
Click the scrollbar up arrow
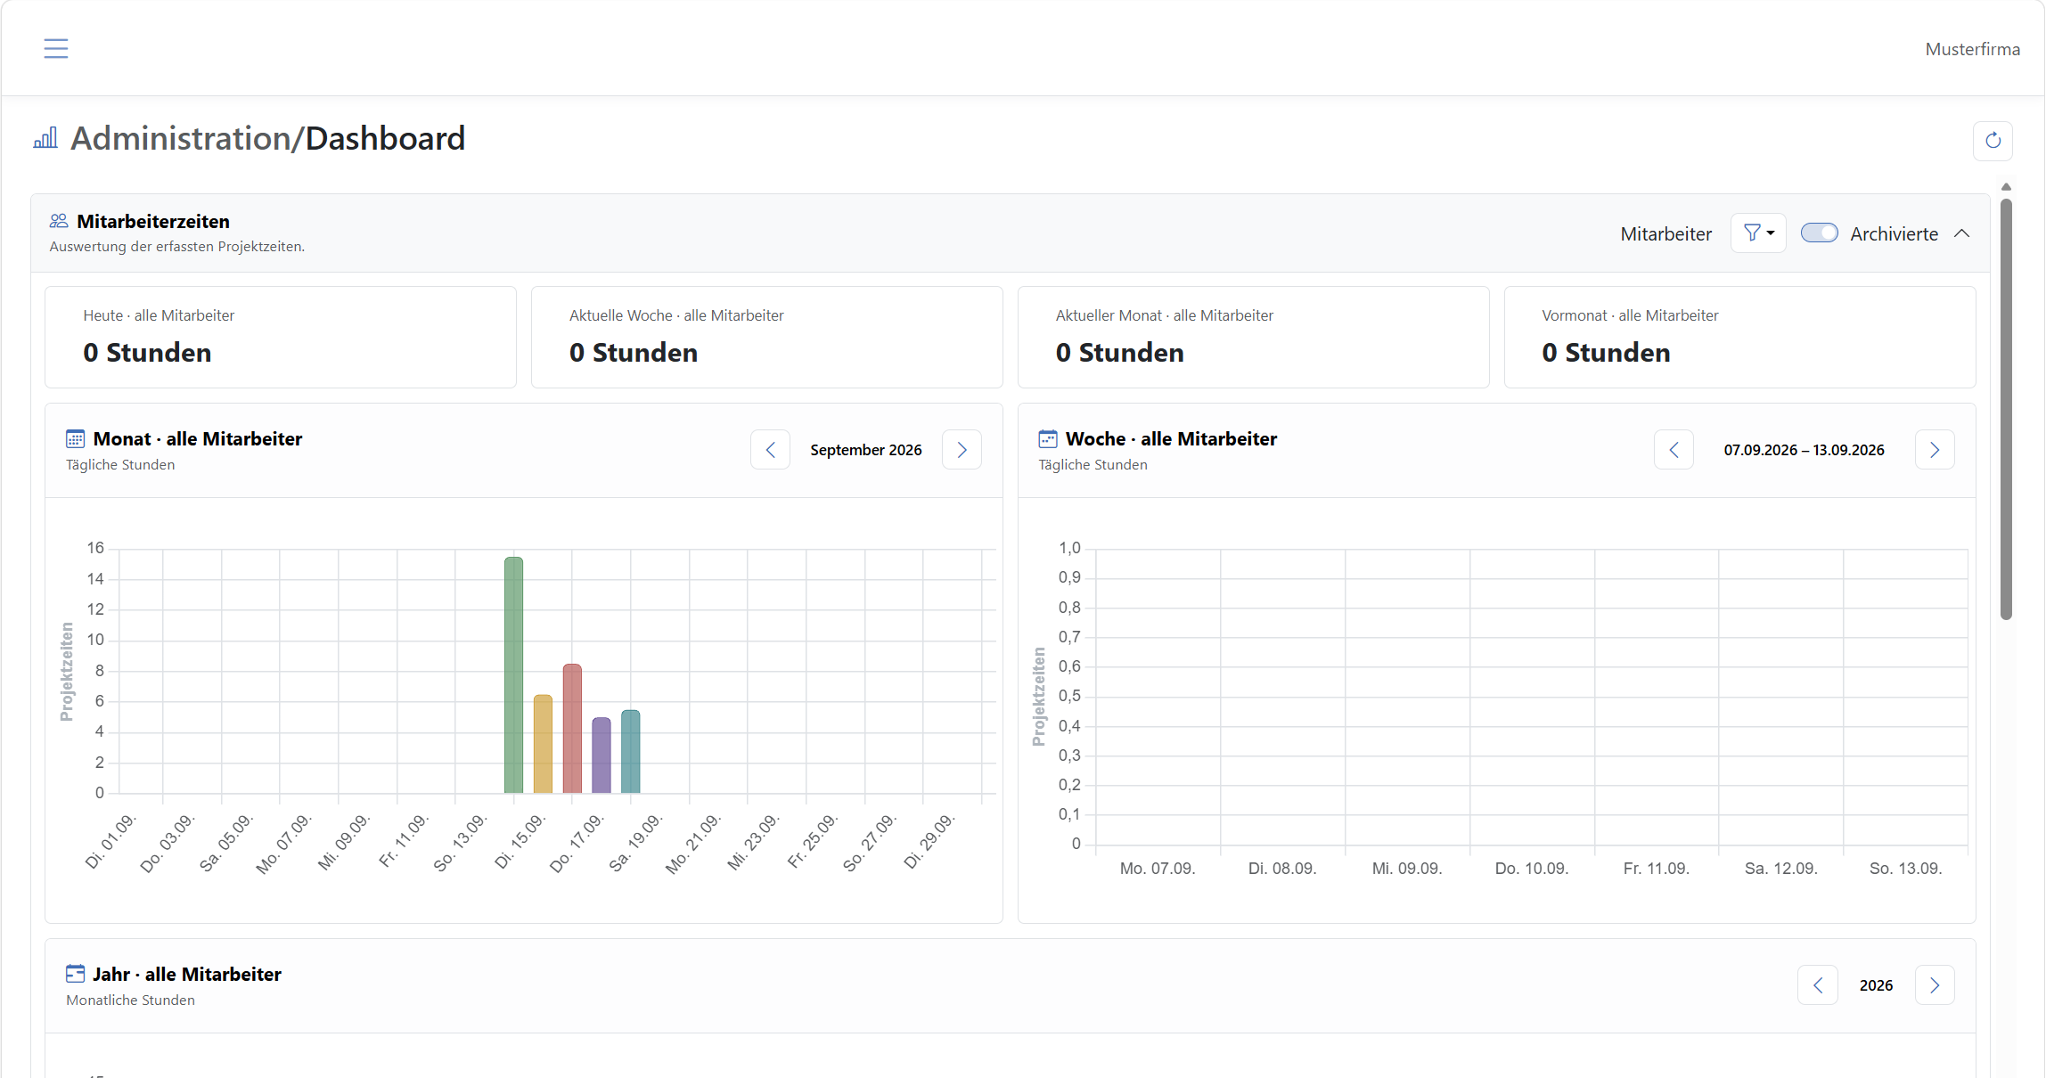point(2006,187)
